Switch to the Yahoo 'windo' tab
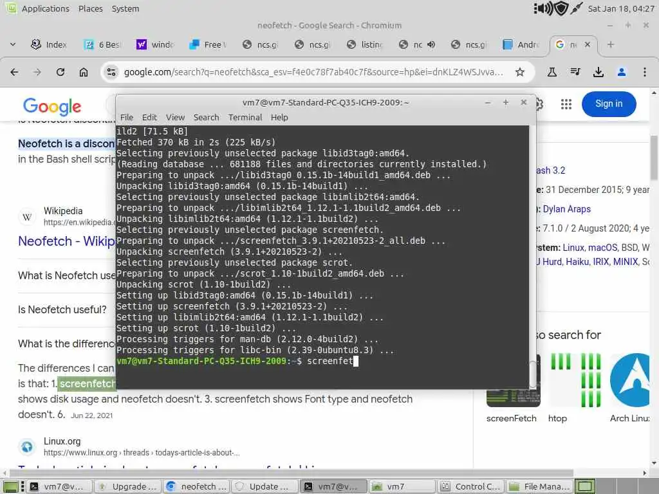This screenshot has height=494, width=659. point(156,44)
